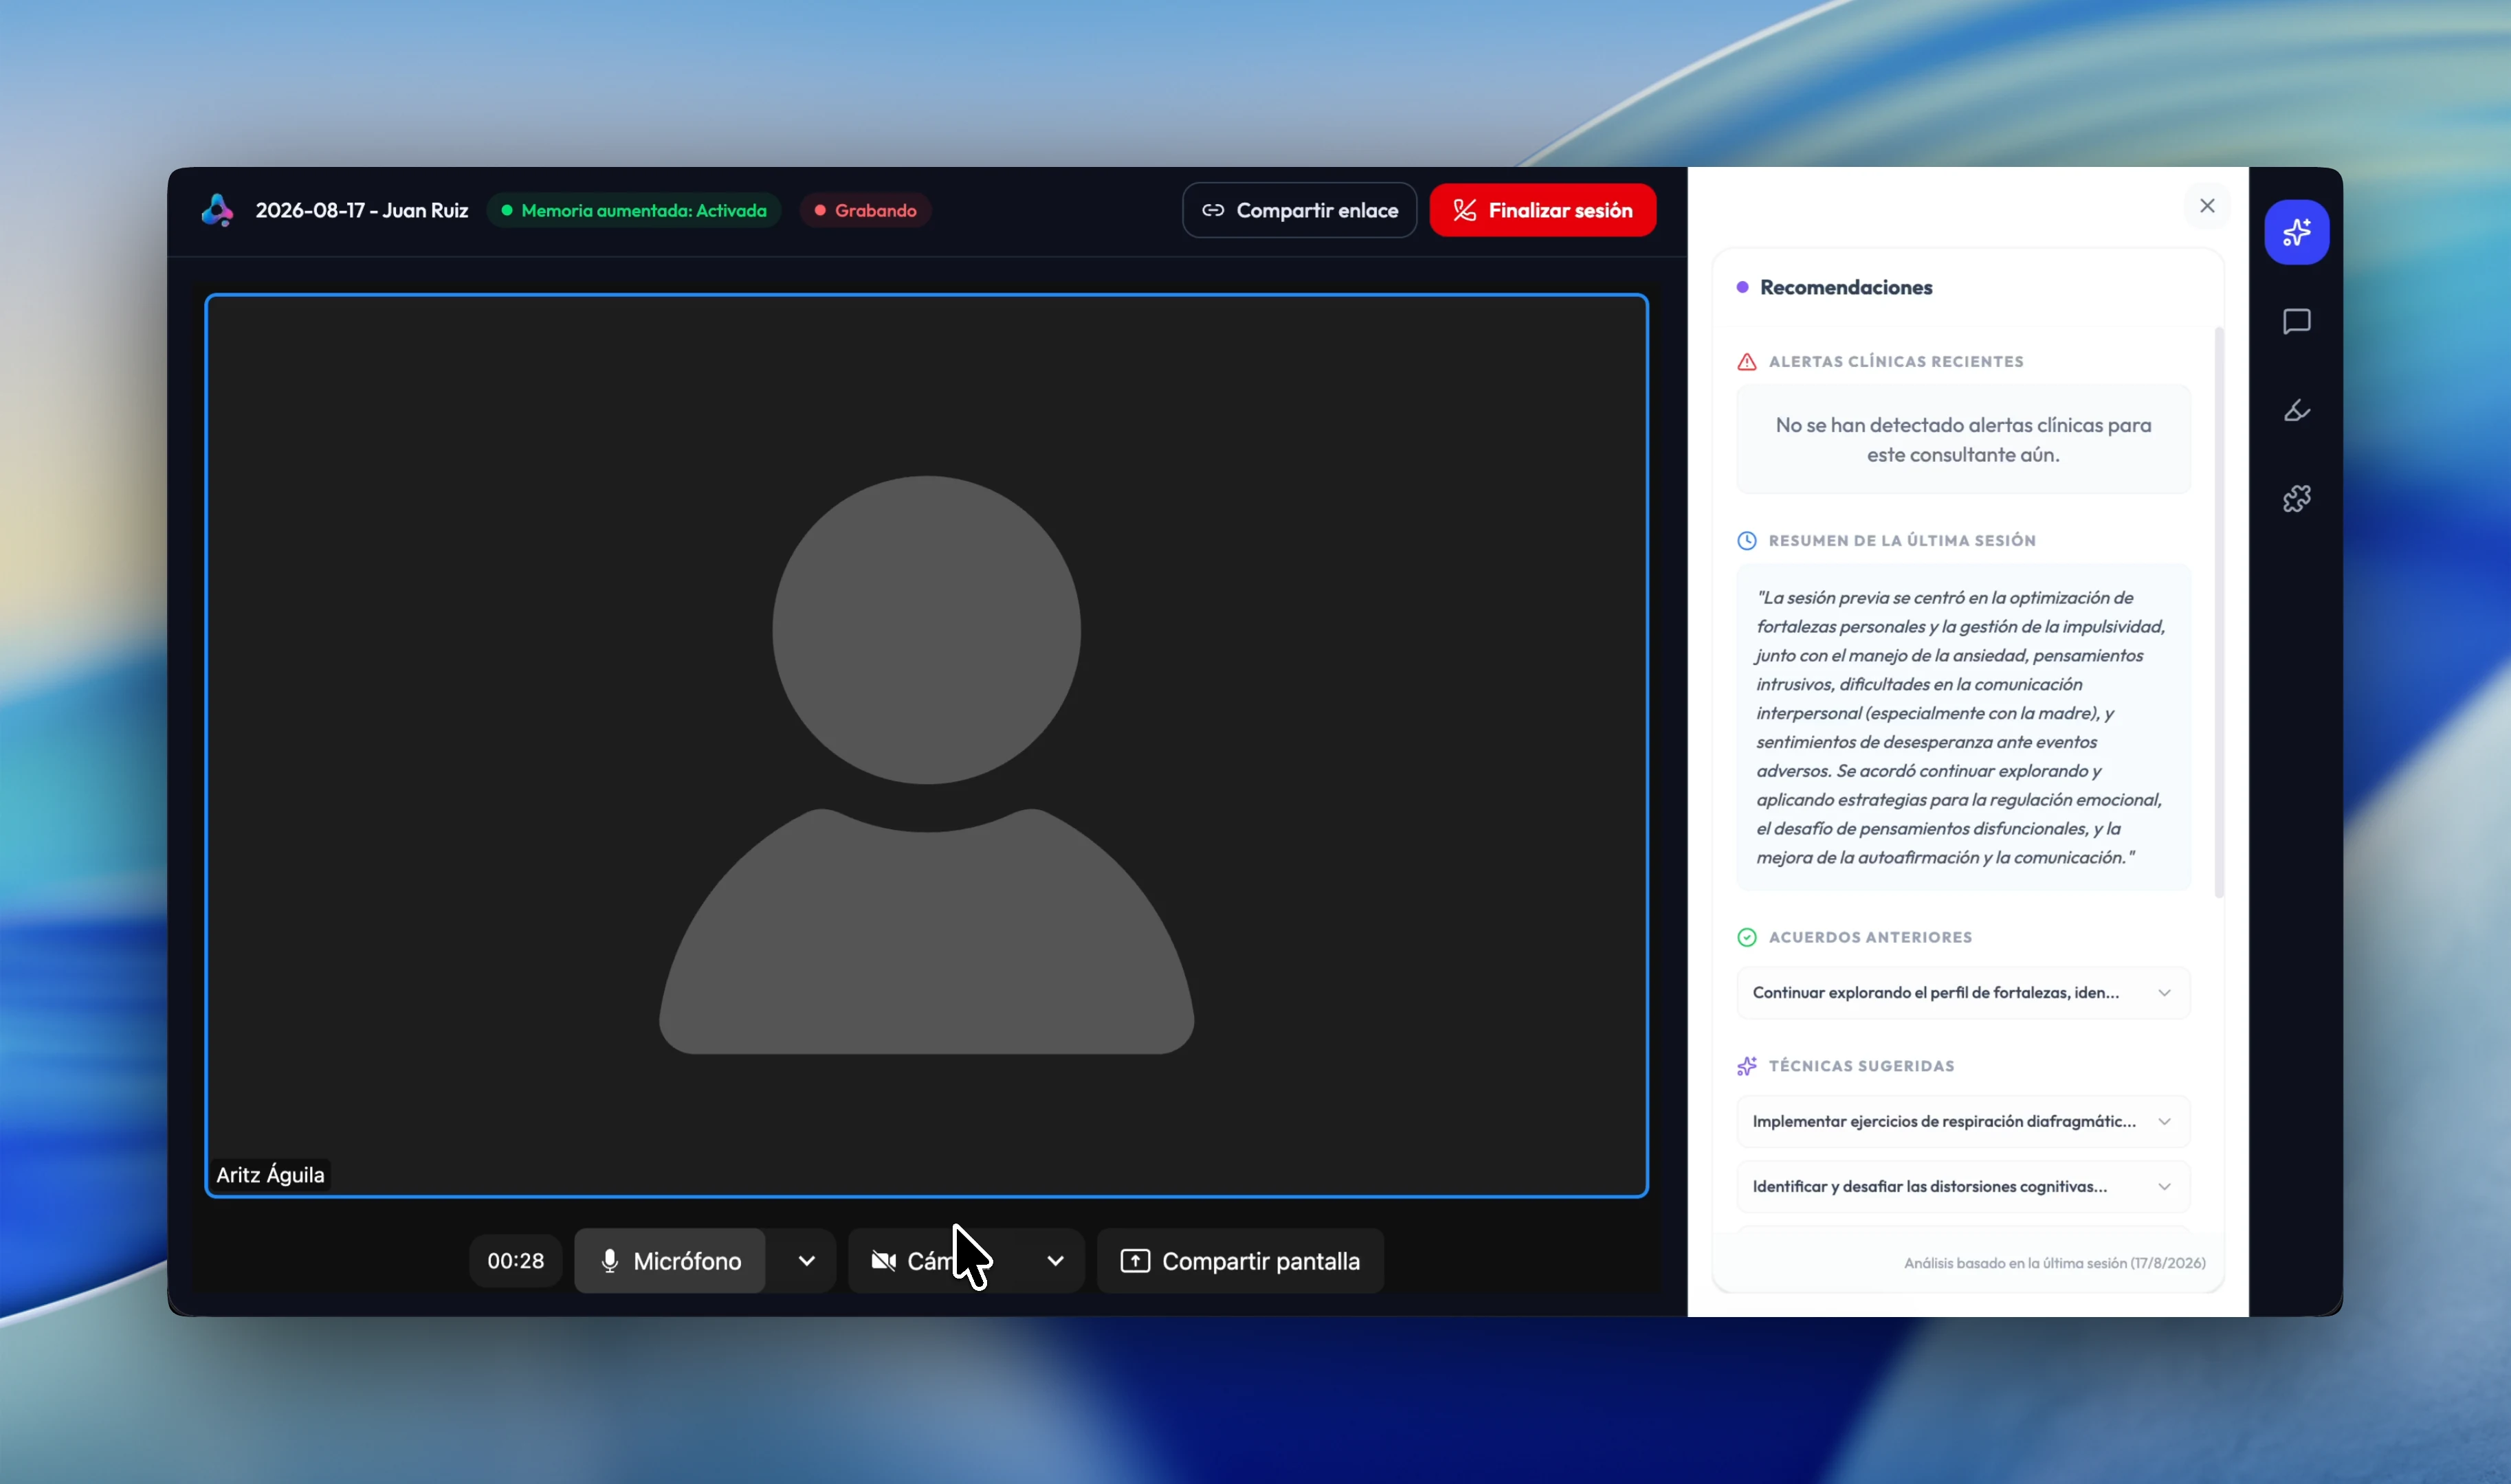Click the app logo icon in header

point(217,210)
